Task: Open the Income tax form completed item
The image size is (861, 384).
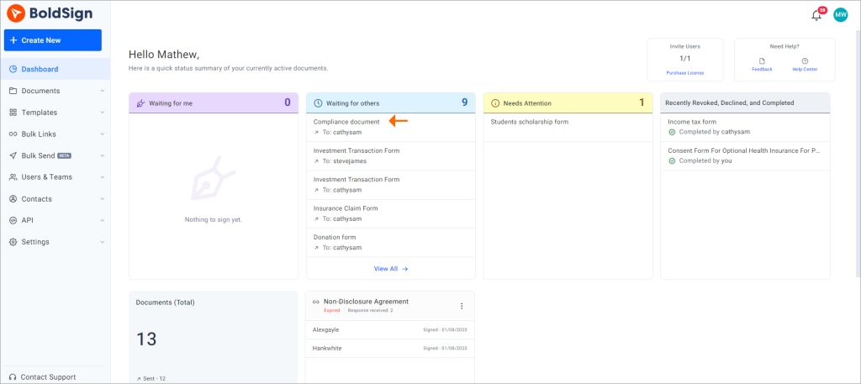Action: (x=691, y=122)
